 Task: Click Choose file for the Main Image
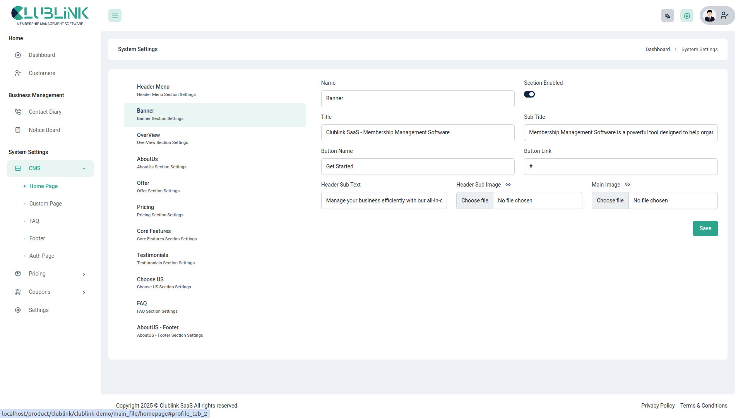pos(610,200)
